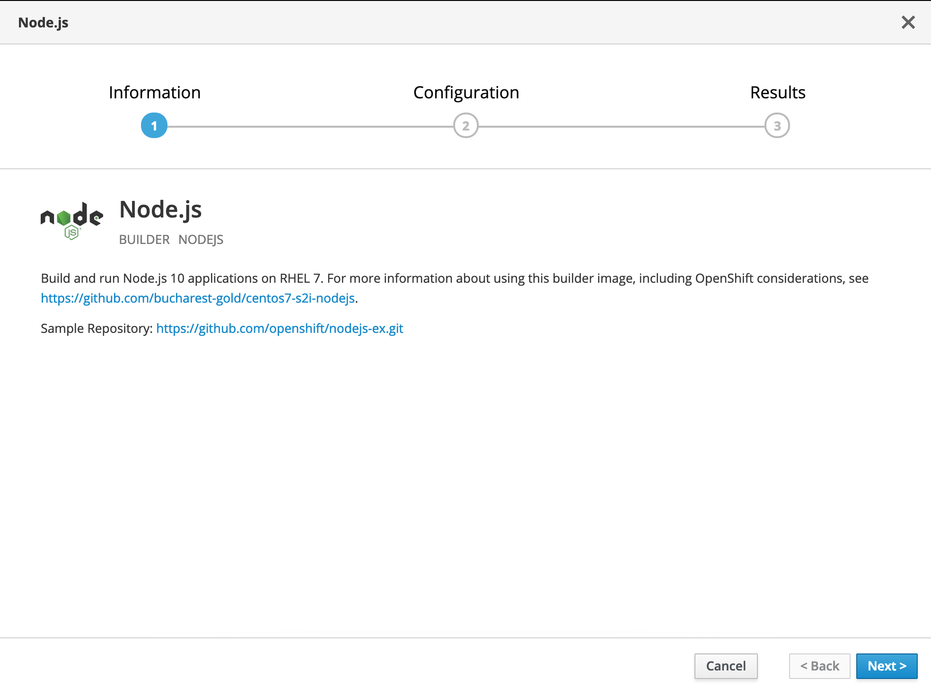Open the nodejs-ex.git sample repository link

coord(280,329)
